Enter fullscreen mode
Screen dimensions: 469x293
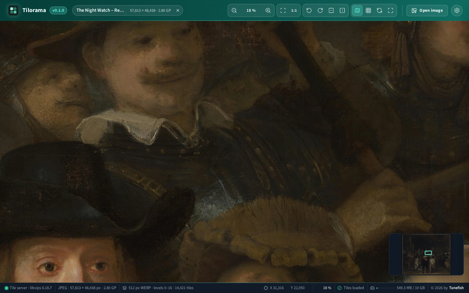(x=391, y=10)
